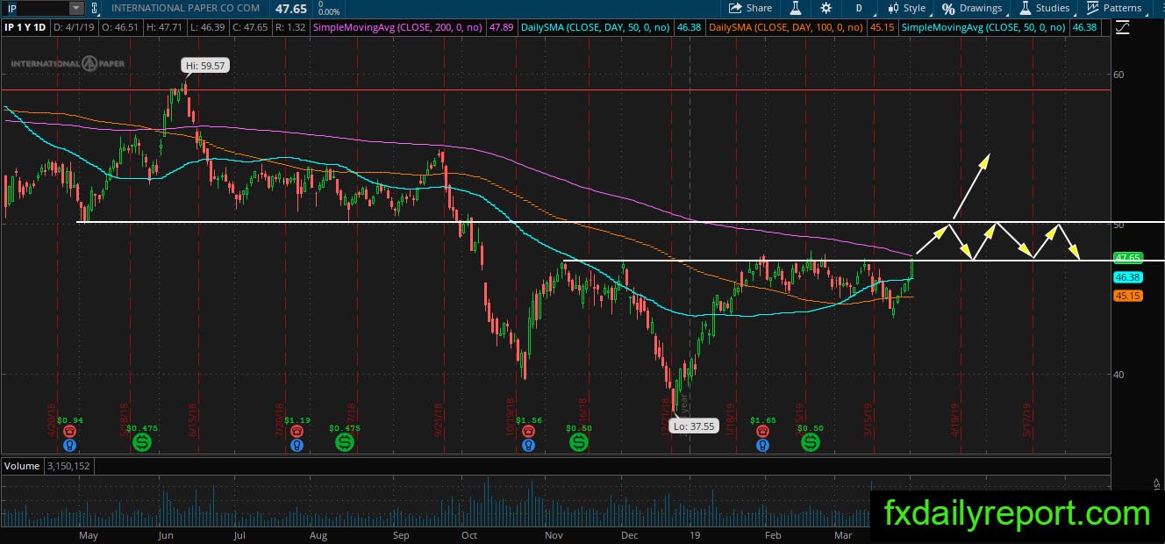Click the 40 price level on axis
The height and width of the screenshot is (544, 1165).
(x=1119, y=375)
